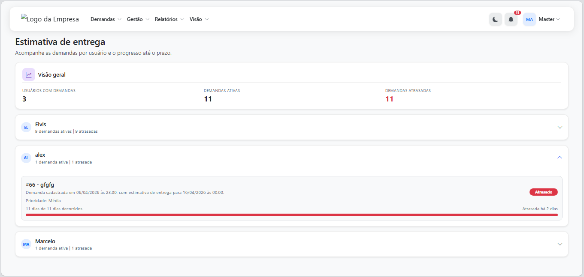The width and height of the screenshot is (584, 277).
Task: Toggle dark mode with the moon icon
Action: tap(495, 19)
